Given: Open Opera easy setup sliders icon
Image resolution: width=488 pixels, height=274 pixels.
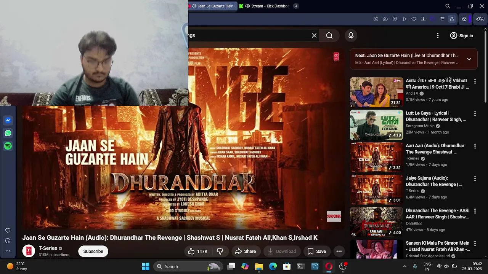Looking at the screenshot, I should click(442, 19).
